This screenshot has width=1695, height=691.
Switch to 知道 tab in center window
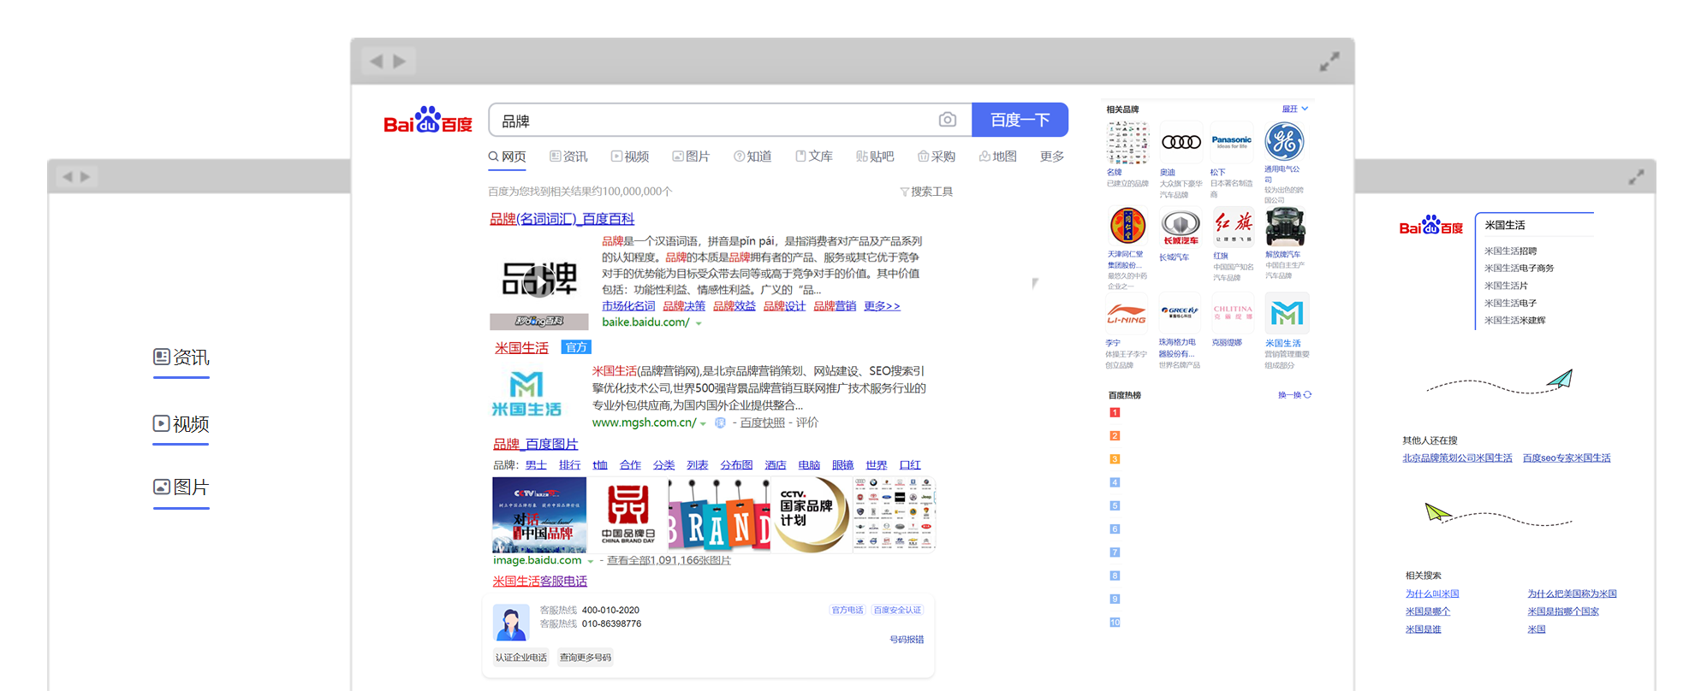point(752,157)
